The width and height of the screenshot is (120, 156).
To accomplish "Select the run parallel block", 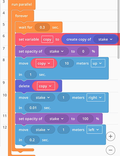I will [22, 4].
